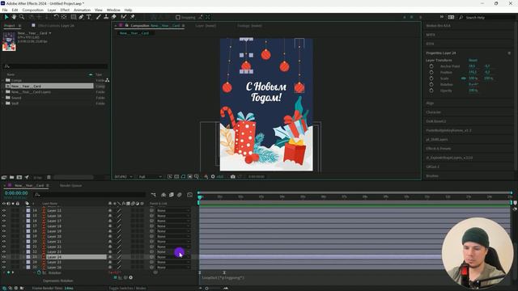Image resolution: width=518 pixels, height=291 pixels.
Task: Enable the Snapping checkbox
Action: pyautogui.click(x=178, y=17)
